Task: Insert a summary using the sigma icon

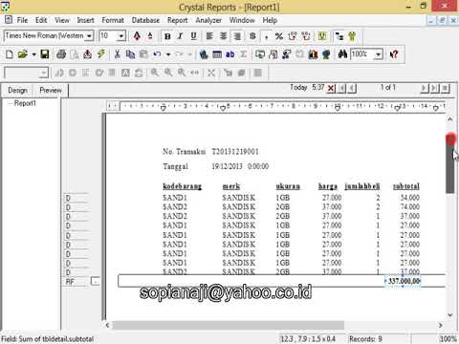Action: pos(244,54)
